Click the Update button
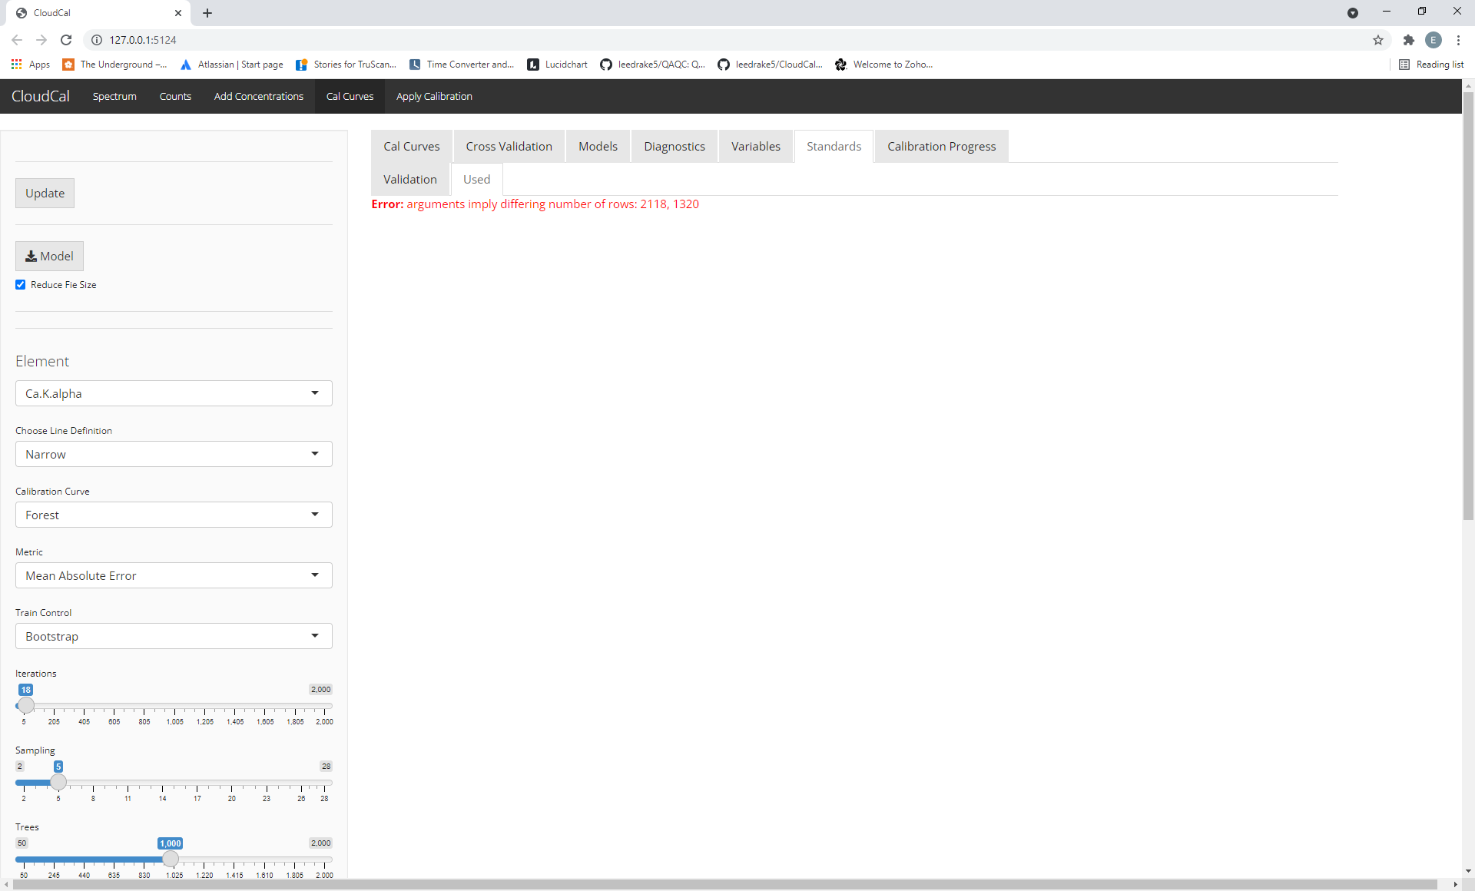 click(45, 193)
